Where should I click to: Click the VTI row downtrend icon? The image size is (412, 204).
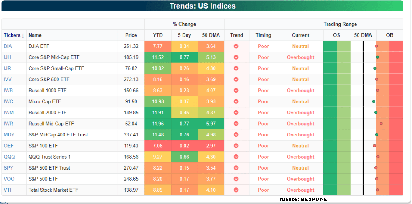click(x=236, y=190)
